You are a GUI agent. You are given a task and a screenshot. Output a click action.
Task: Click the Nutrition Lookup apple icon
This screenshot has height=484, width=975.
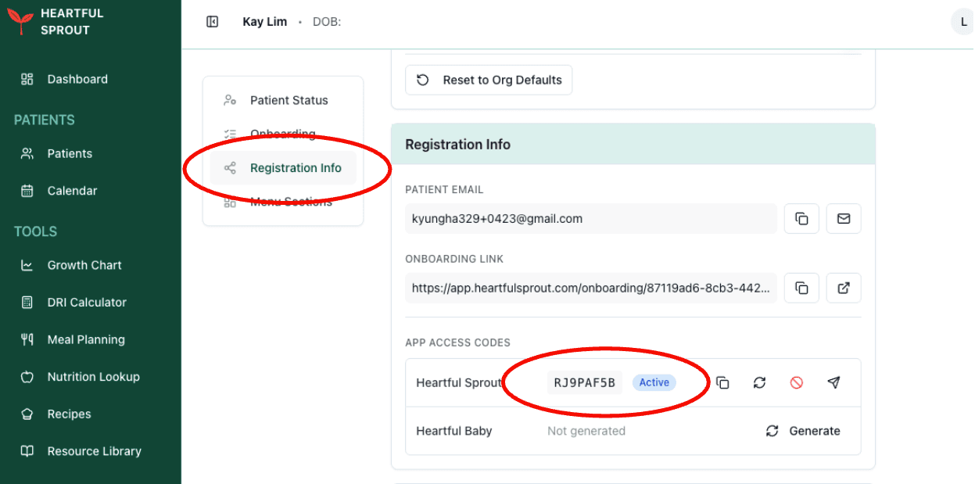(x=27, y=377)
